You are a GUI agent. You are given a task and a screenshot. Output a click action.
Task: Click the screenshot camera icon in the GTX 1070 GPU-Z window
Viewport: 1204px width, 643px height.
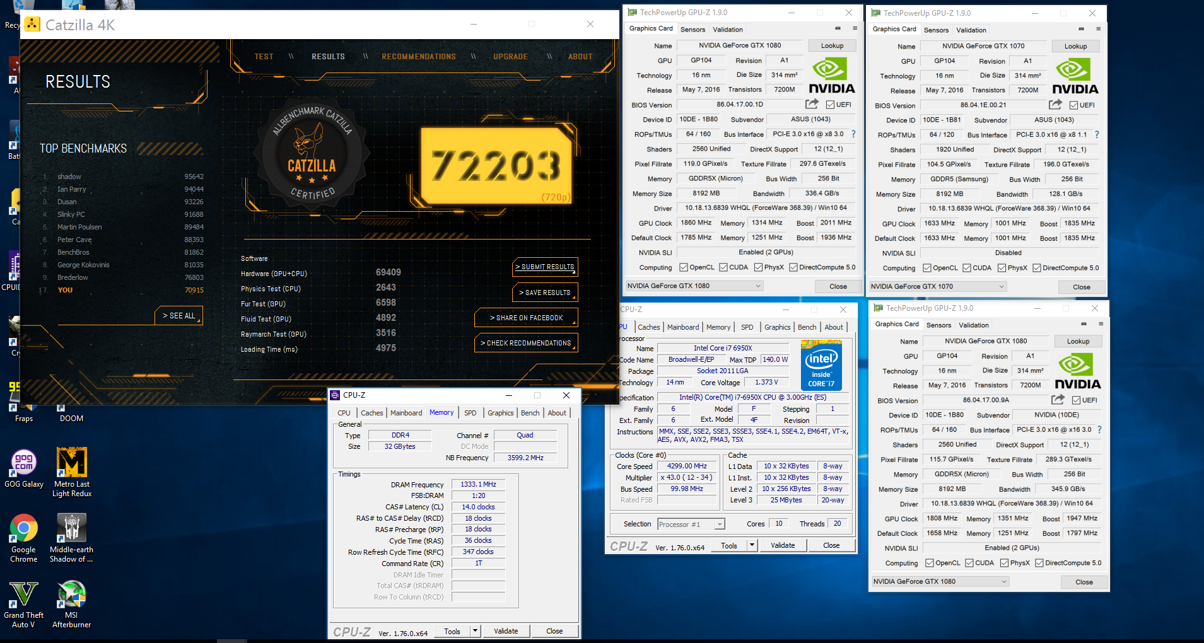pos(1081,29)
